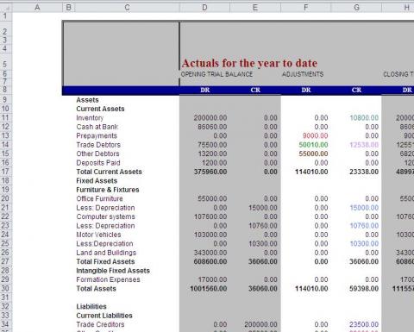Screen dimensions: 414x332
Task: Click Prepayments adjustment value 9000.00
Action: tap(315, 135)
